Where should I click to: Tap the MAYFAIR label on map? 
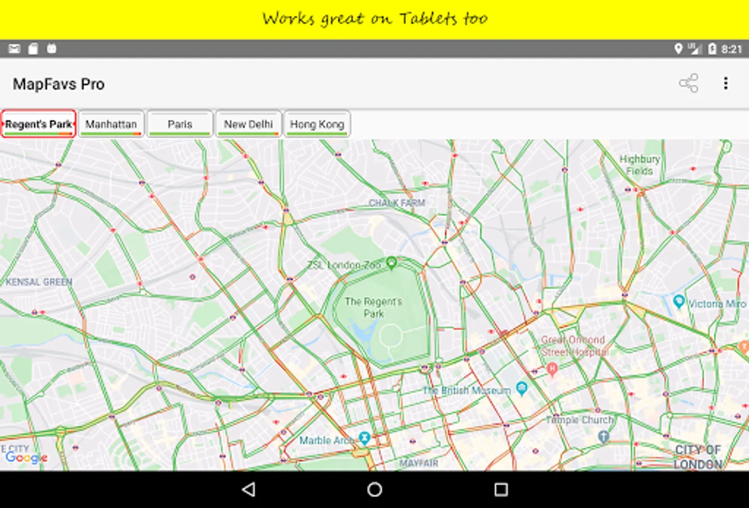tap(418, 463)
